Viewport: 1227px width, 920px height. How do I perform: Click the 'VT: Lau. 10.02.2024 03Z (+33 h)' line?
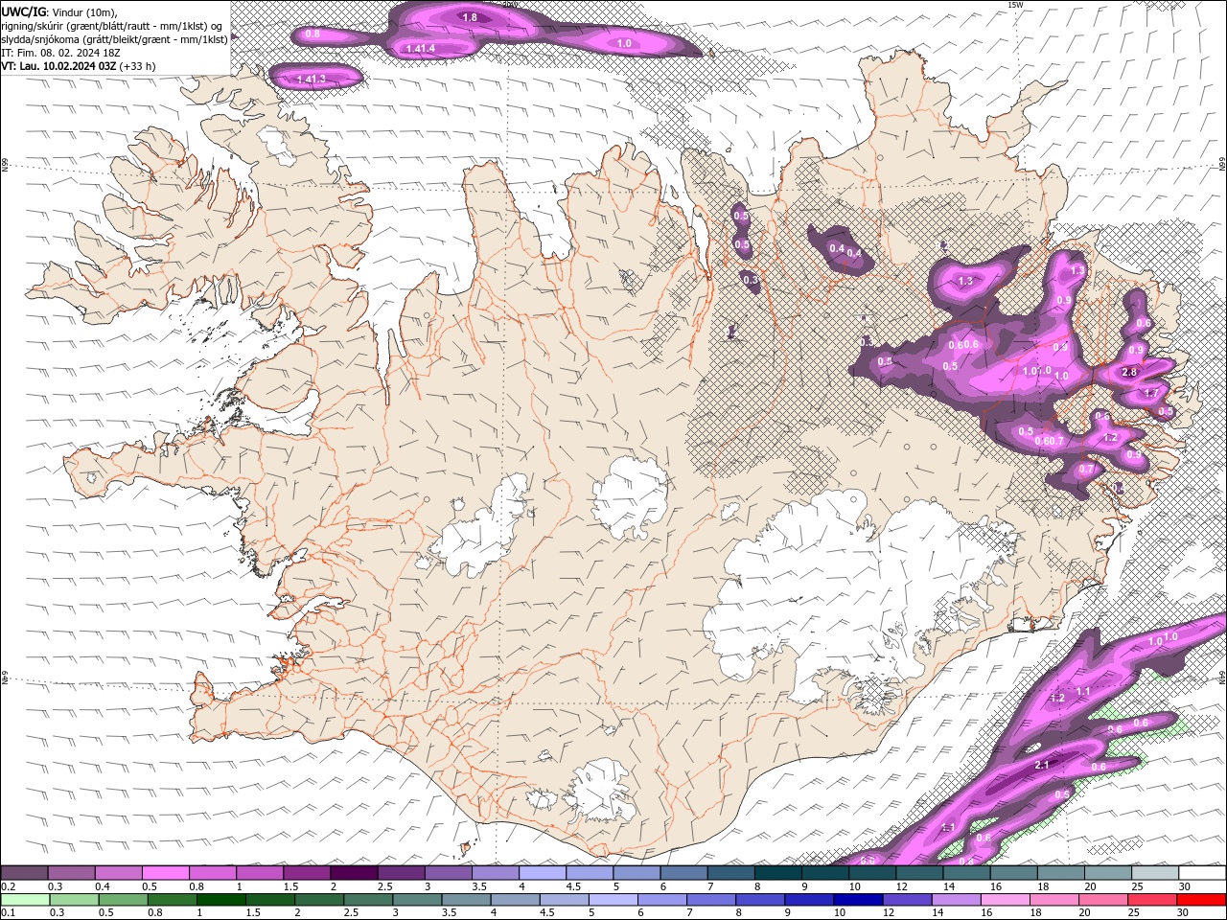78,66
